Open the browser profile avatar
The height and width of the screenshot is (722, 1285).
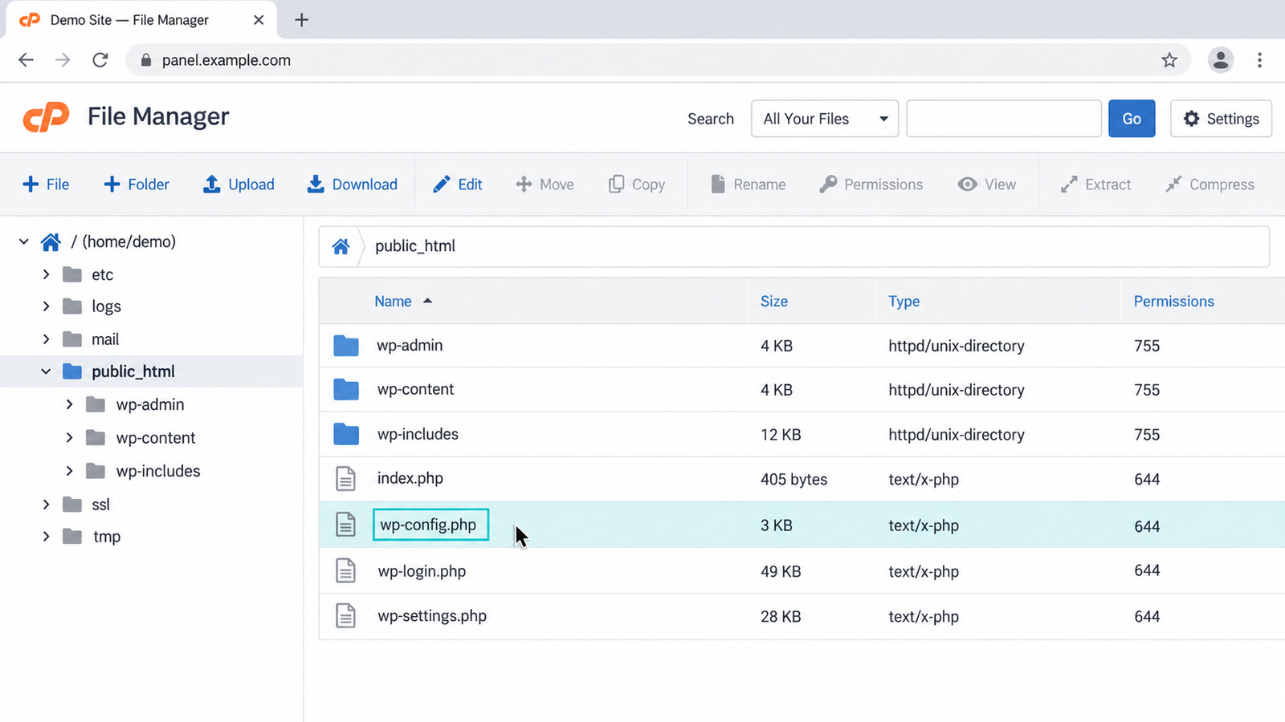point(1221,60)
